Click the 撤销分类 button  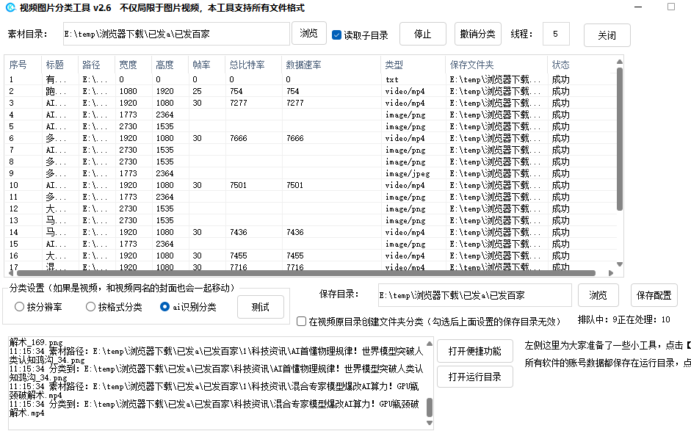coord(477,34)
